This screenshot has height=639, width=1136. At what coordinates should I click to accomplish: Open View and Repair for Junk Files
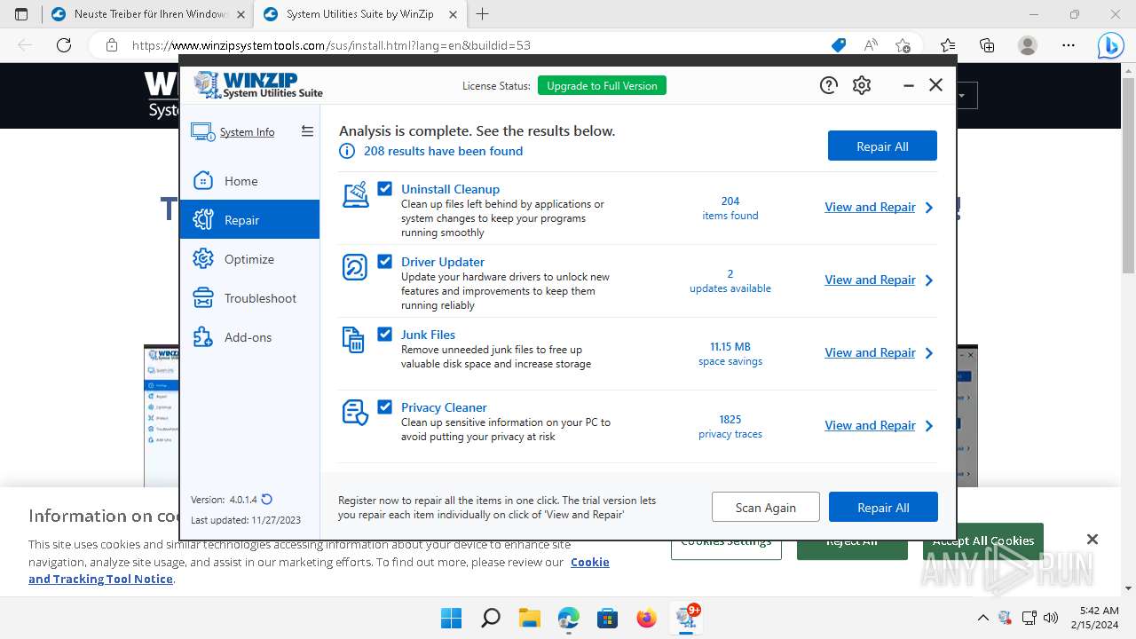pyautogui.click(x=870, y=352)
